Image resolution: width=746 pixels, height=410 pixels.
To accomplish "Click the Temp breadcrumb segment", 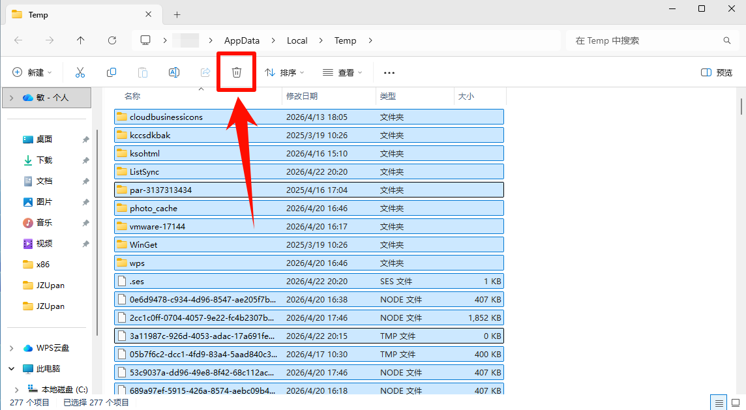I will [x=345, y=40].
